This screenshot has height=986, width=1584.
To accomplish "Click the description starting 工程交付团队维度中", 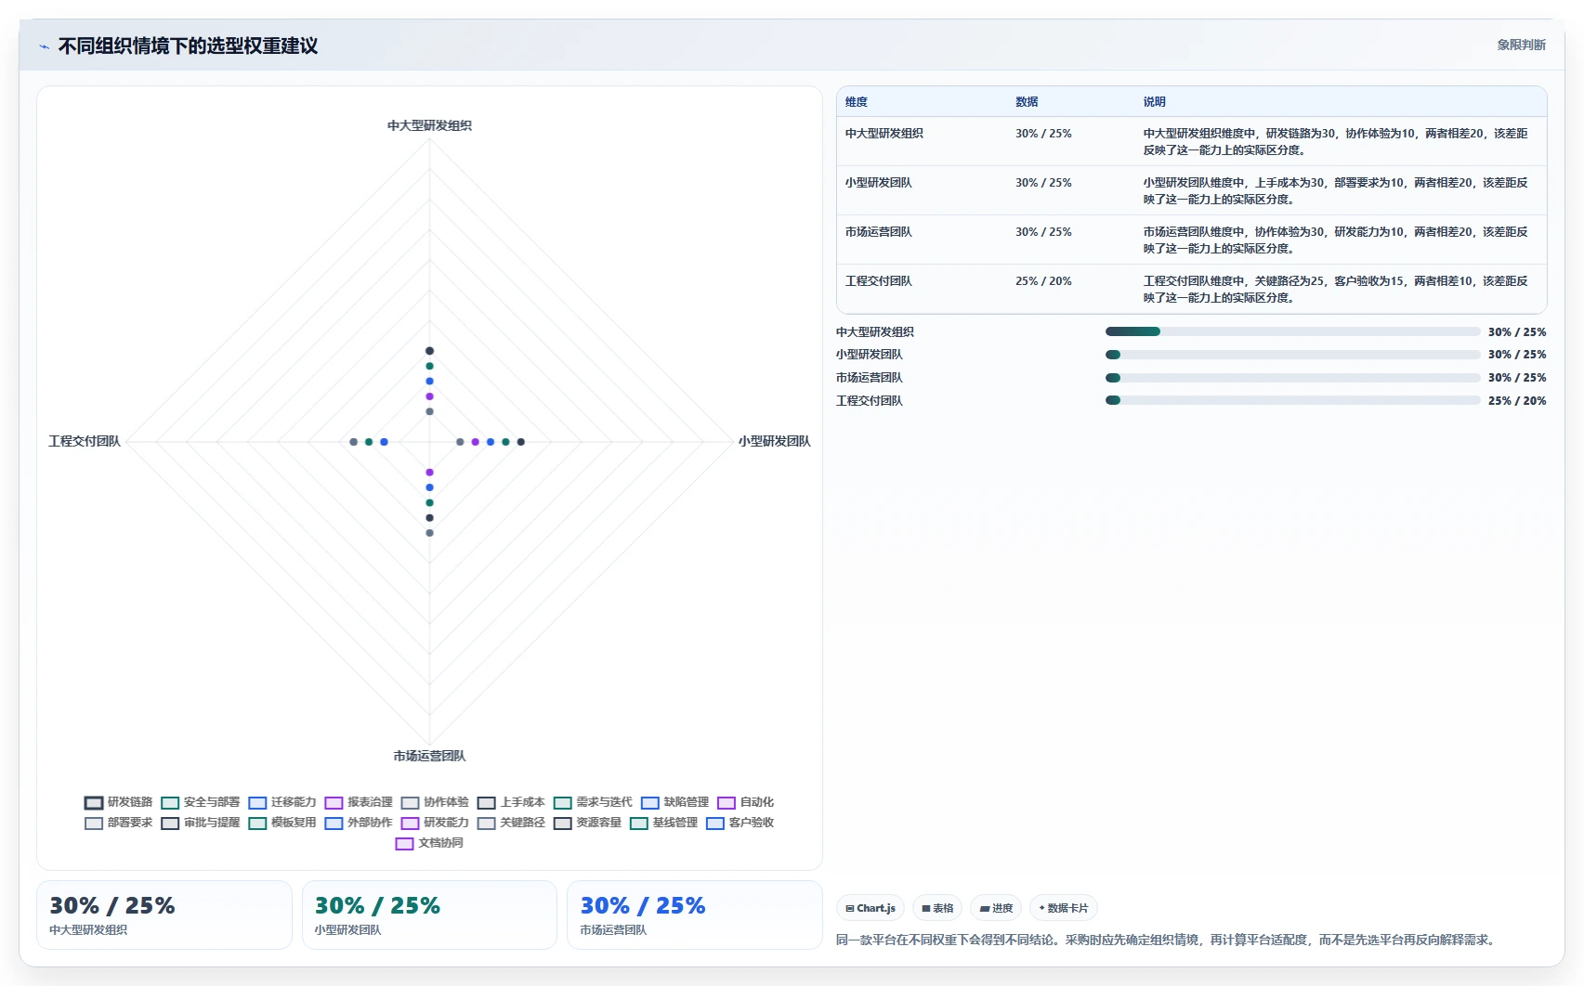I will coord(1336,290).
